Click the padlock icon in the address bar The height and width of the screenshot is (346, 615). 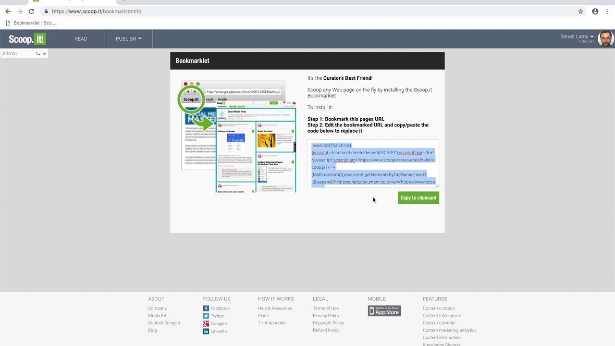point(46,12)
